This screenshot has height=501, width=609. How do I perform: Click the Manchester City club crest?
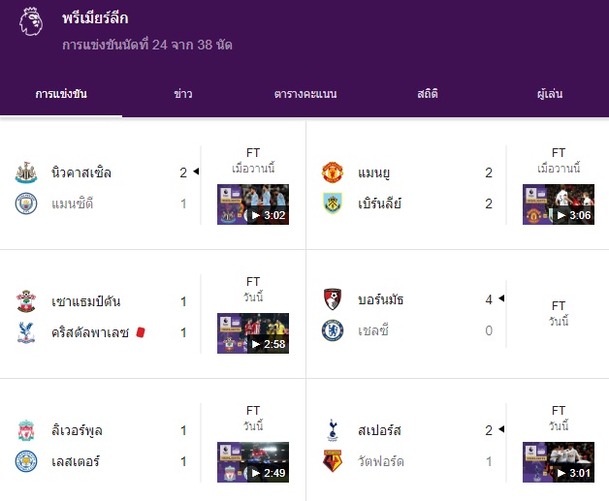26,204
